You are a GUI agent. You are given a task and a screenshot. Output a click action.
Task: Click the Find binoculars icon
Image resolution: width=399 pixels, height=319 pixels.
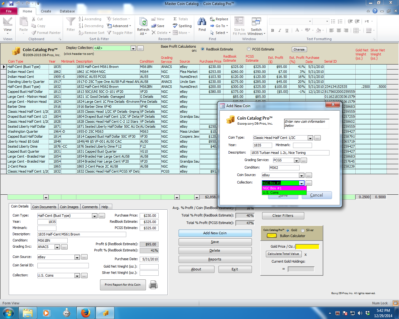pyautogui.click(x=202, y=22)
